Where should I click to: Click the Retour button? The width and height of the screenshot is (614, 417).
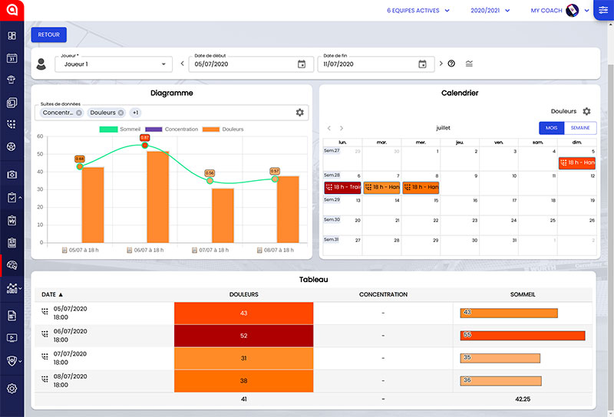tap(49, 34)
